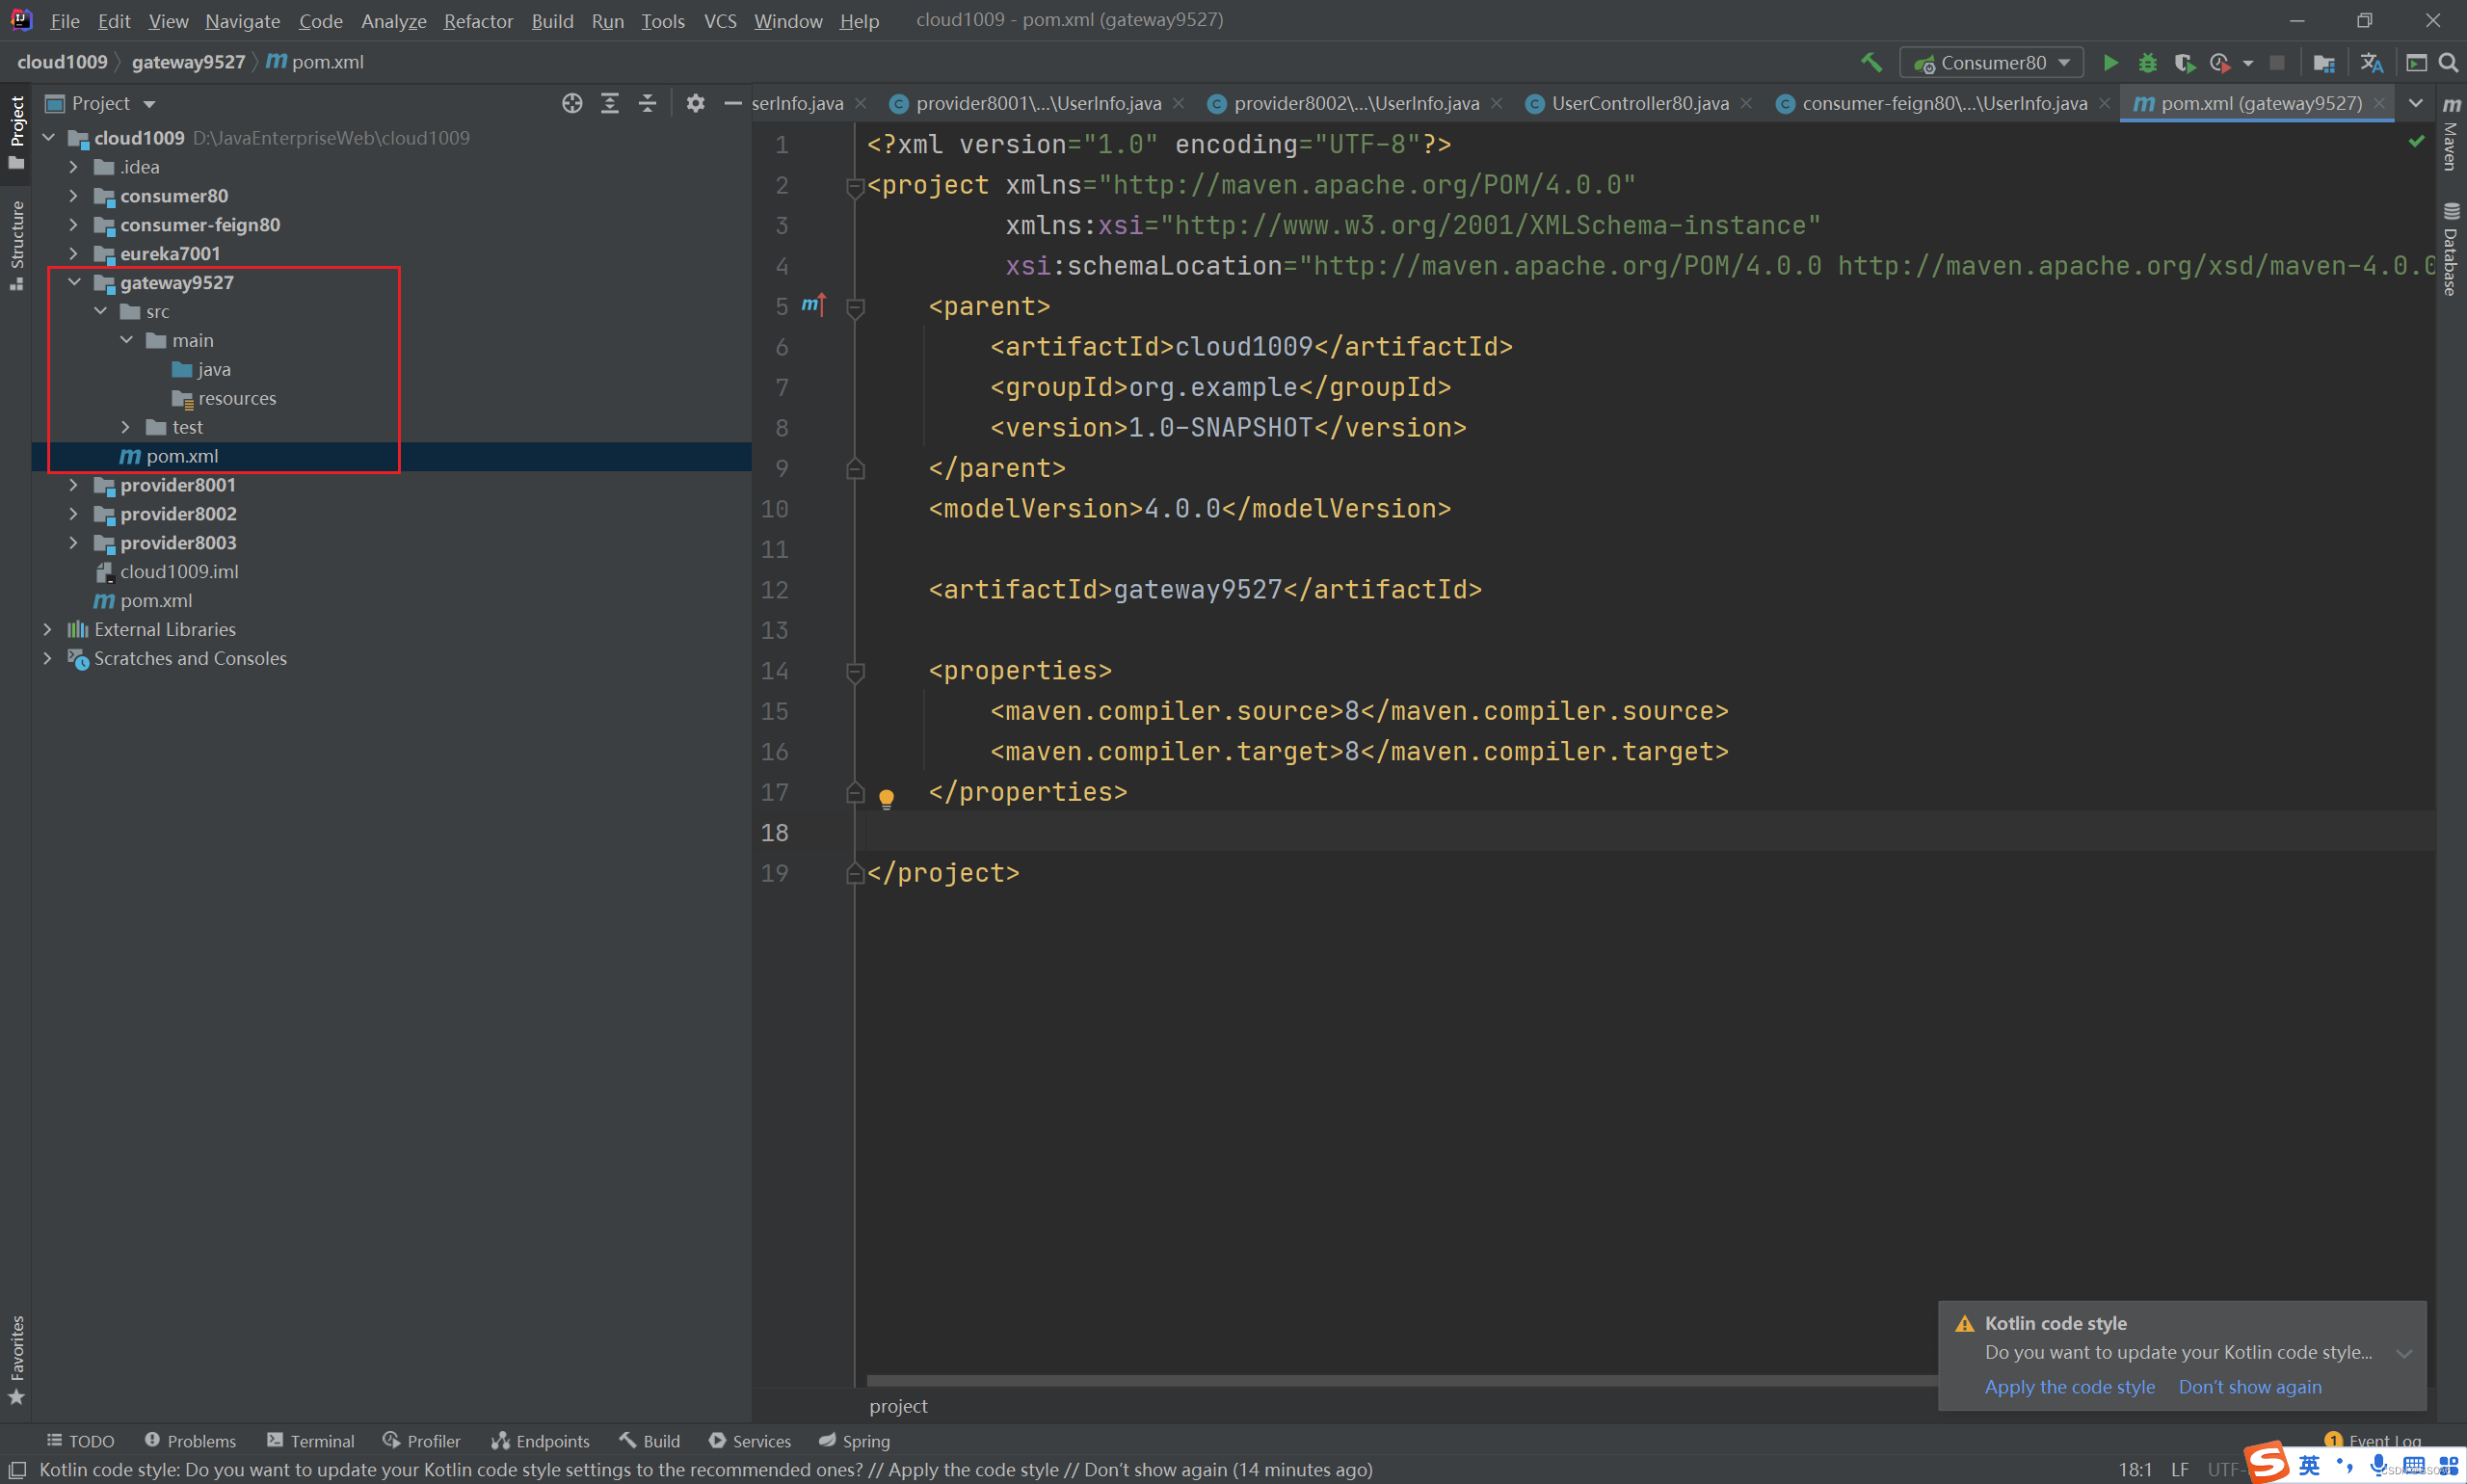2467x1484 pixels.
Task: Click the Locate file target icon in Project panel
Action: (572, 103)
